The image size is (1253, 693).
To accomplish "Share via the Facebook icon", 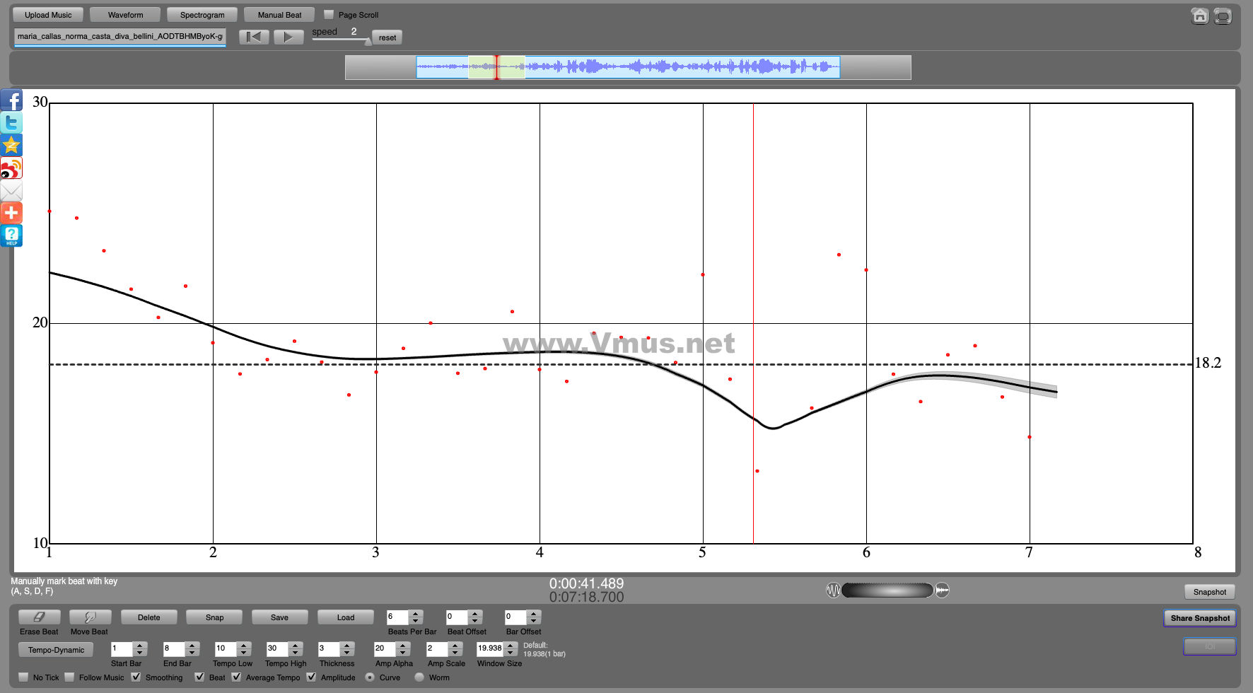I will [x=11, y=100].
